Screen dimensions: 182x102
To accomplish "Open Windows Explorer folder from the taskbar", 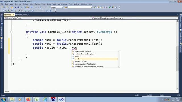I will pyautogui.click(x=12, y=99).
